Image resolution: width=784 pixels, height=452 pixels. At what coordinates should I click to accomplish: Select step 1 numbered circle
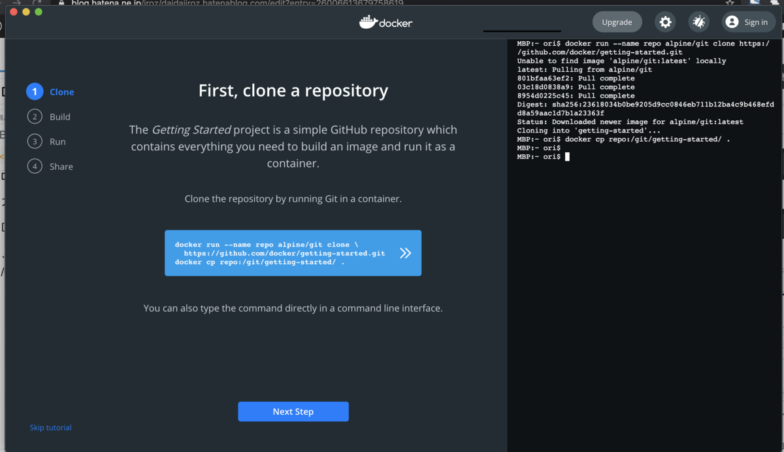[35, 91]
